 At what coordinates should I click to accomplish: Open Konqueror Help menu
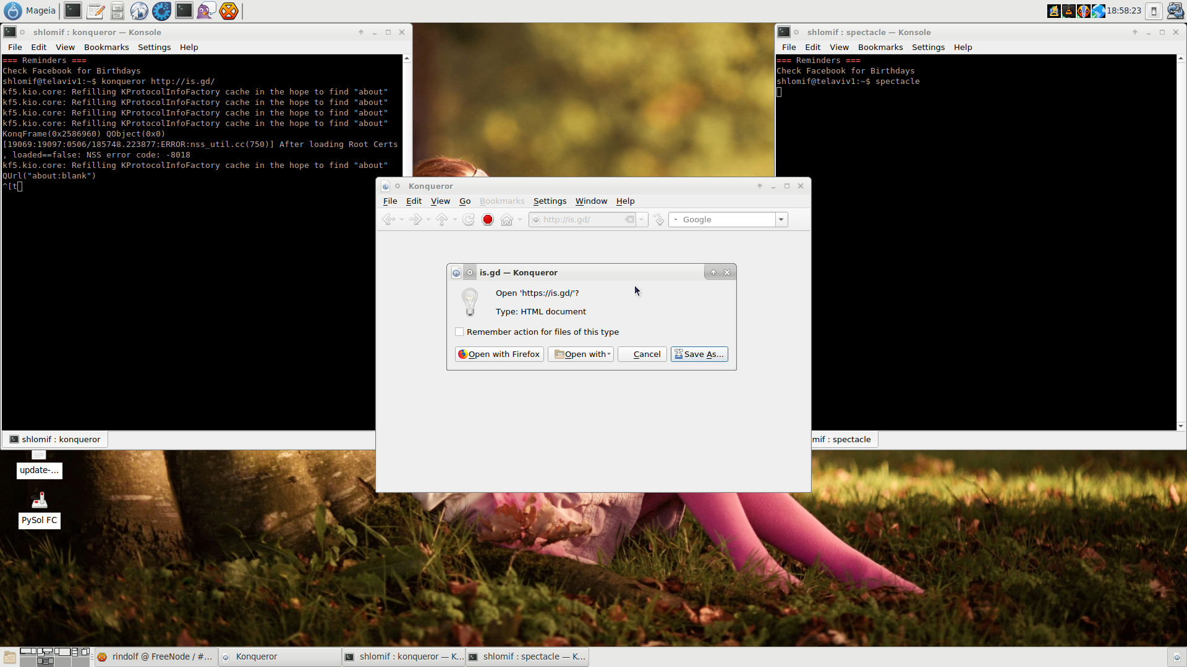[x=625, y=201]
